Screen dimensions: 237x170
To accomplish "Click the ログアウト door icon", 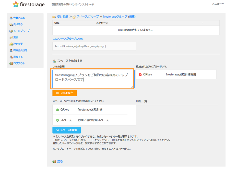I will 11,63.
